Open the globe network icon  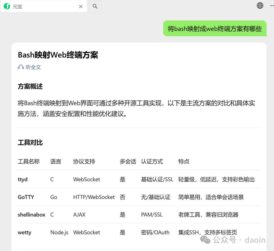260,6
